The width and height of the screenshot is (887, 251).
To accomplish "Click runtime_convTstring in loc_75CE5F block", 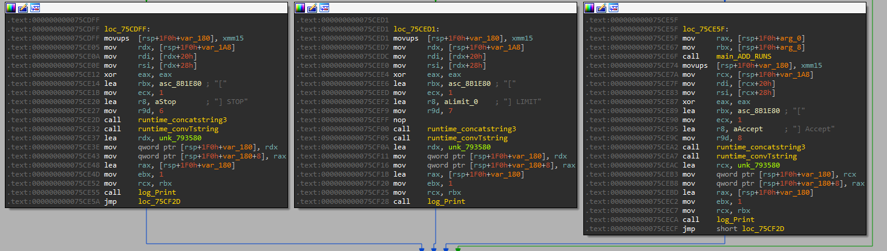I will [x=756, y=156].
